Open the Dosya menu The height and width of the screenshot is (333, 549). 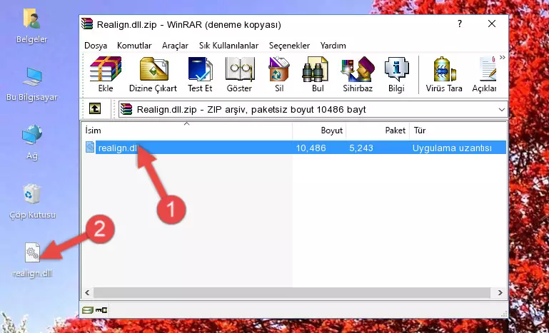tap(96, 46)
